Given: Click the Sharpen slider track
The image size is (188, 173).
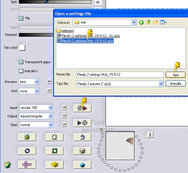Looking at the screenshot, I should 36,35.
